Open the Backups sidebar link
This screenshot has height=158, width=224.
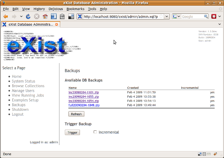[19, 105]
